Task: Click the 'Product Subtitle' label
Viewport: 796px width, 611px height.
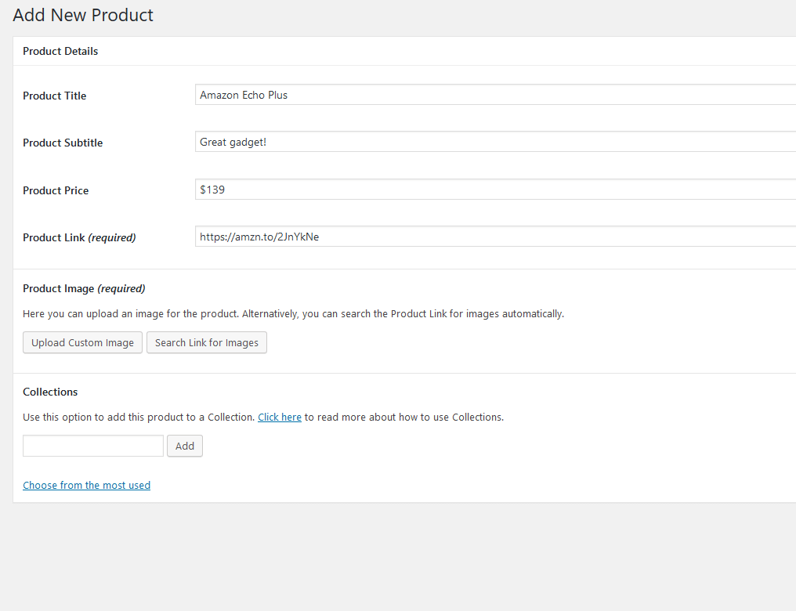Action: (x=63, y=143)
